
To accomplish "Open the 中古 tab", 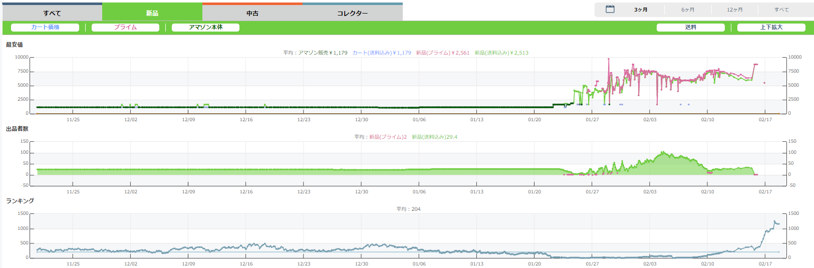I will [252, 13].
